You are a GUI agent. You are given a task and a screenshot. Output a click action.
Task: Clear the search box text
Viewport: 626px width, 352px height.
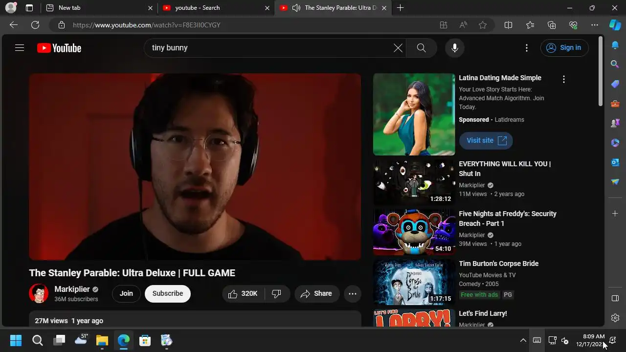click(398, 48)
